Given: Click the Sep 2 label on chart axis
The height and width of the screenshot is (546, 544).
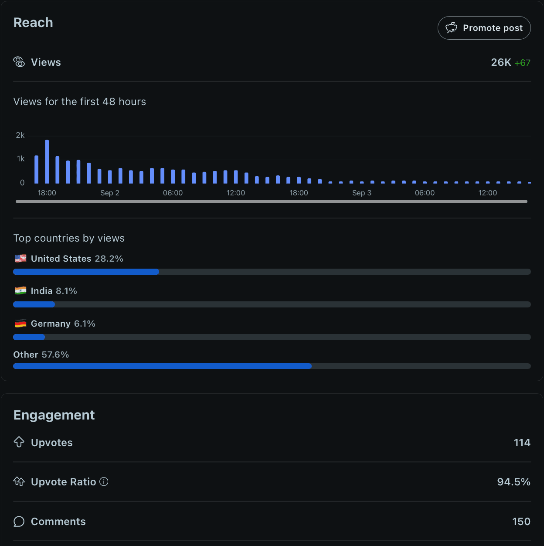Looking at the screenshot, I should (x=110, y=193).
